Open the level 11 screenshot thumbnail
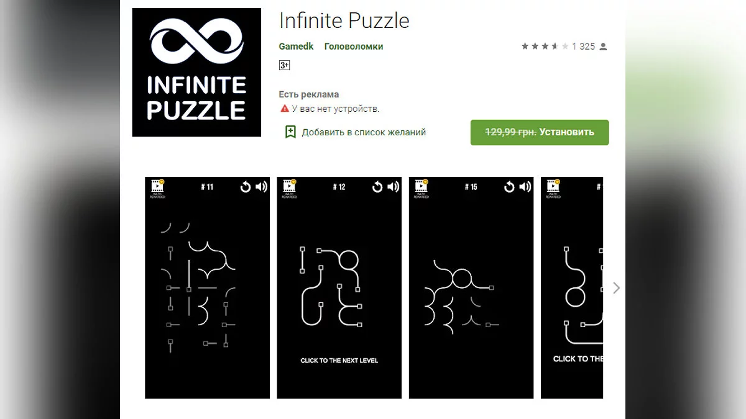746x419 pixels. pyautogui.click(x=208, y=287)
